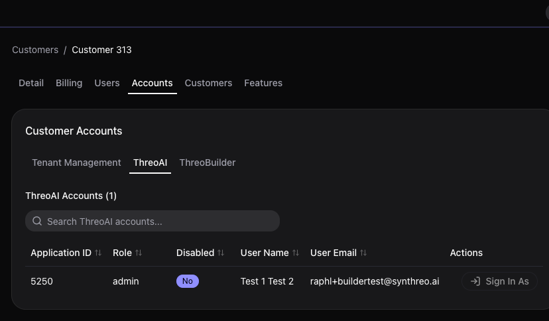Screen dimensions: 549x321
Task: Select the ThreoAI sub-tab
Action: click(151, 162)
